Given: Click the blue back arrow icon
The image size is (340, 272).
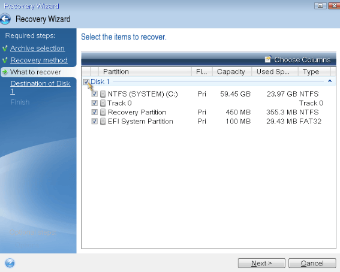Looking at the screenshot, I should [5, 19].
